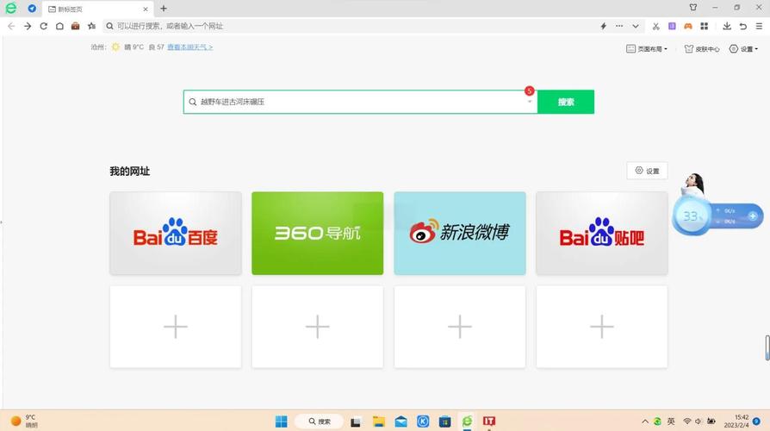Viewport: 770px width, 431px height.
Task: Expand the 页面布局 dropdown
Action: [647, 48]
